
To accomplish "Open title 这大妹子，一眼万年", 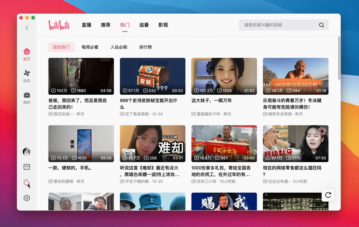I will pos(212,101).
